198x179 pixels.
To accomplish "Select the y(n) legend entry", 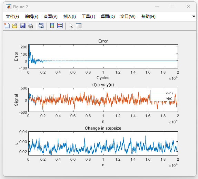I will click(162, 98).
